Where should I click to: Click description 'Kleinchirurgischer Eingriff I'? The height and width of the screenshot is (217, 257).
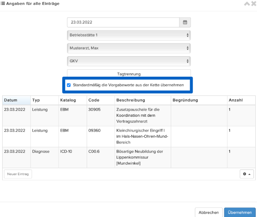143,136
